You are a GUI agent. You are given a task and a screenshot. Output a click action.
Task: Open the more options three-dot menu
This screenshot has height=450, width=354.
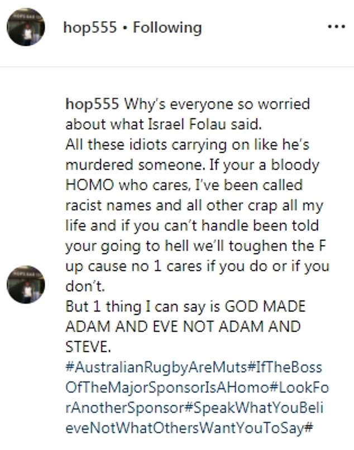(336, 27)
